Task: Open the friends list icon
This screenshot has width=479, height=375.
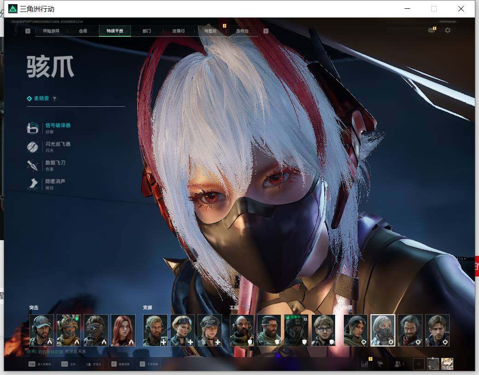Action: (x=399, y=364)
